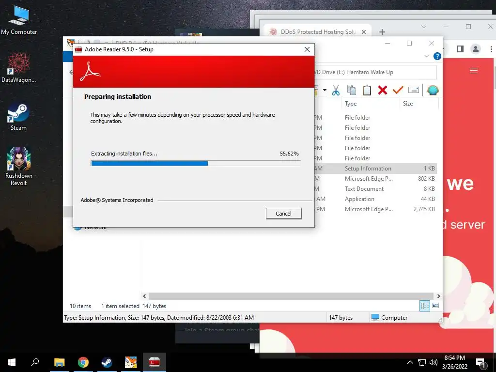
Task: Switch to Chrome from the taskbar
Action: 83,362
